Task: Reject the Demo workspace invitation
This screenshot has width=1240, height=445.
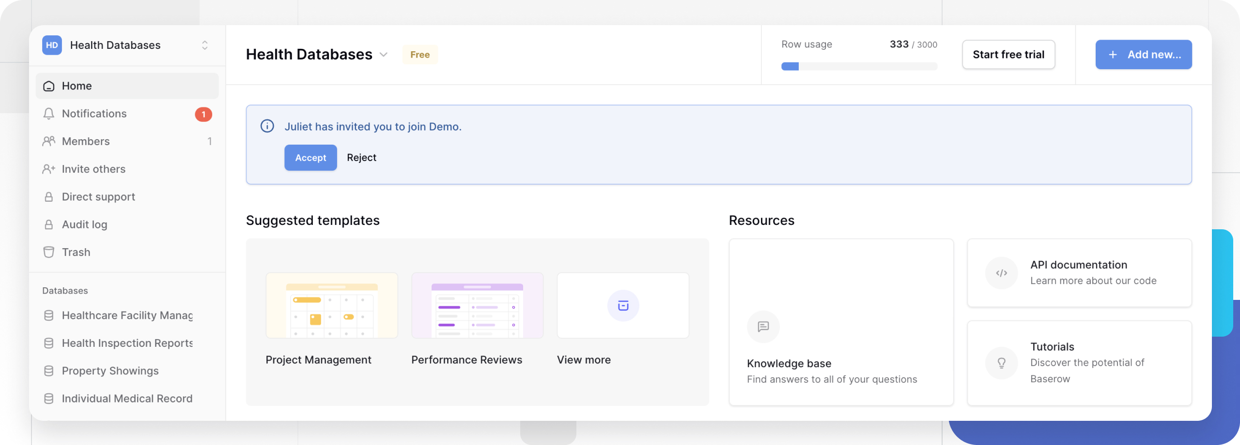Action: (361, 157)
